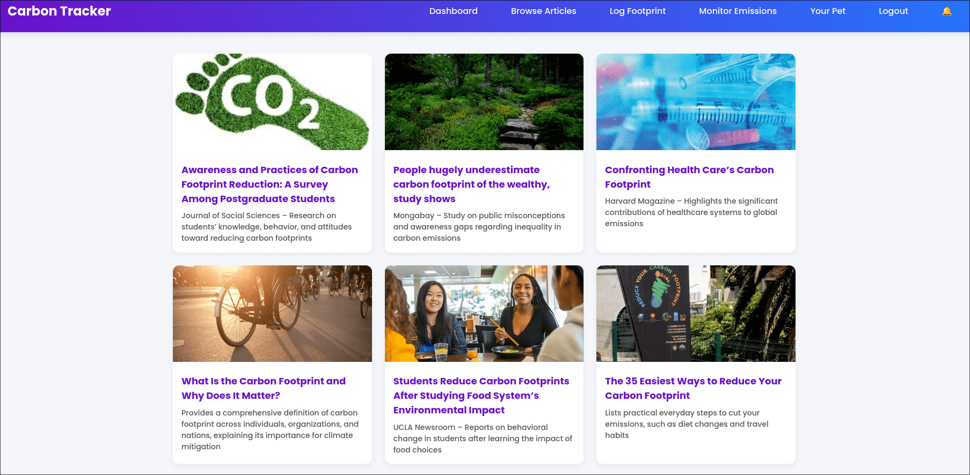
Task: Open Students Reduce Carbon Footprints article title
Action: click(x=481, y=396)
